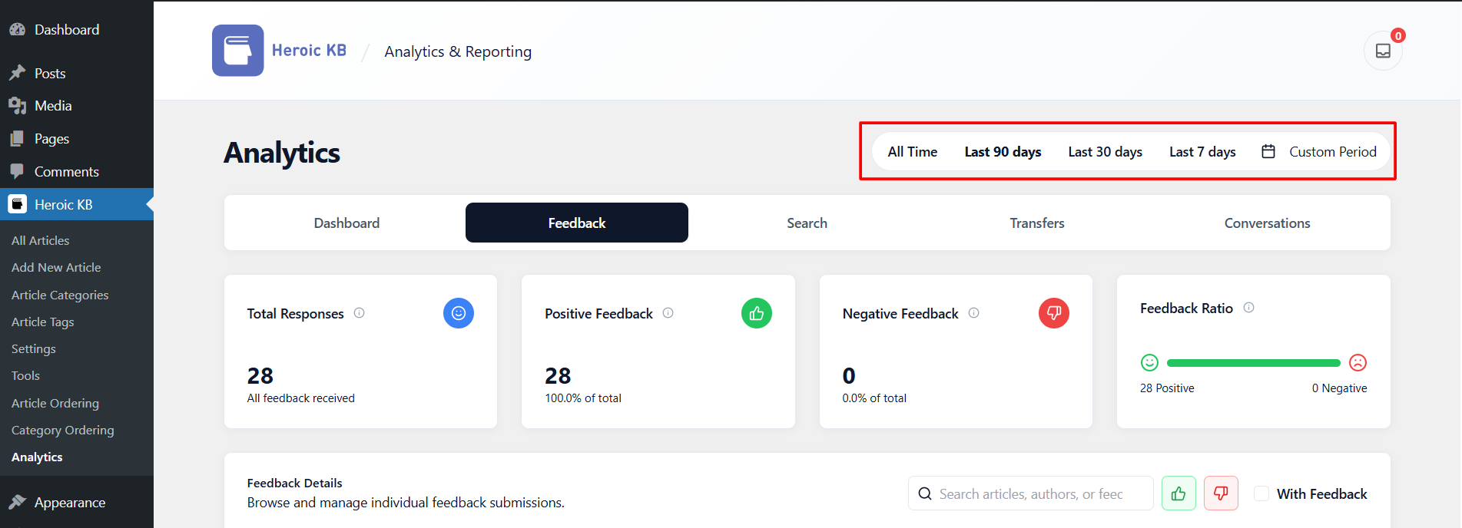The image size is (1462, 528).
Task: Click the red sad face ratio icon
Action: (1358, 362)
